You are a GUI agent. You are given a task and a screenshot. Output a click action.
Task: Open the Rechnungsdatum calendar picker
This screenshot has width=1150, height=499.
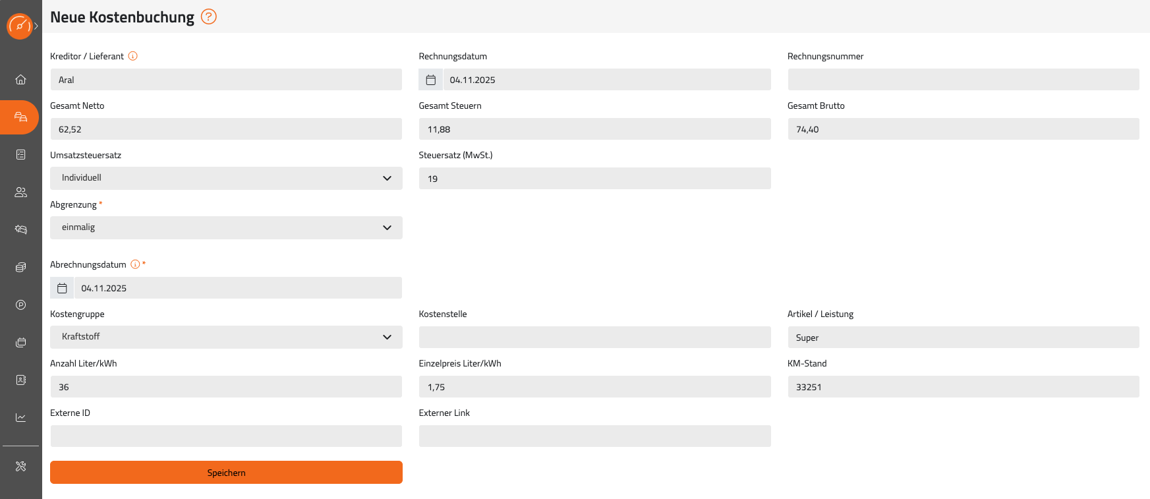tap(431, 80)
